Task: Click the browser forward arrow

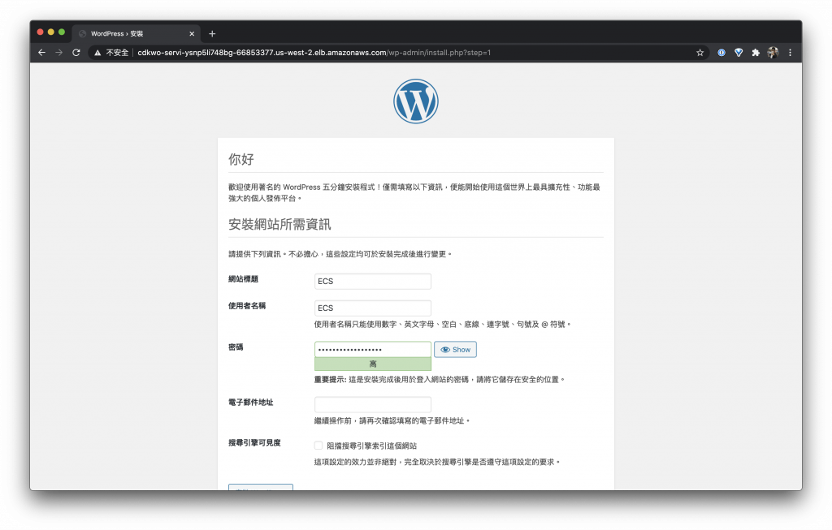Action: point(58,53)
